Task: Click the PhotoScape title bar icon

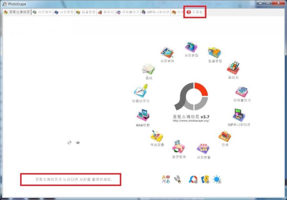Action: [x=4, y=4]
